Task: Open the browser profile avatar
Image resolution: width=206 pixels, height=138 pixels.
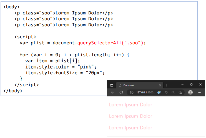Action: click(190, 92)
